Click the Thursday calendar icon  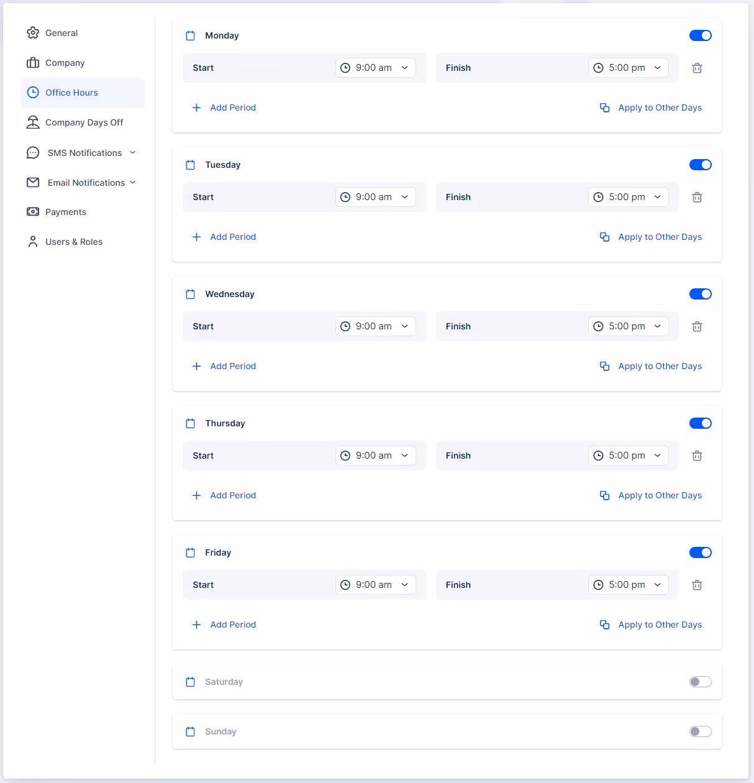point(191,423)
